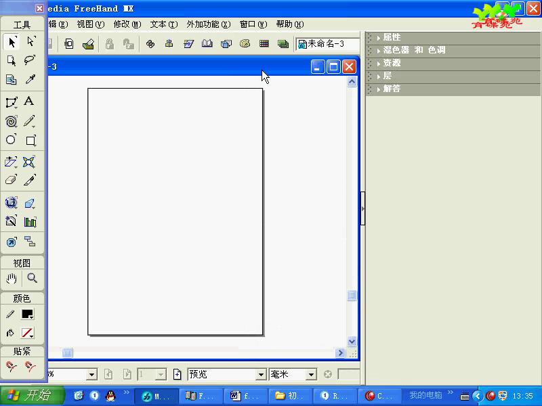Open the zoom percentage dropdown
The image size is (542, 406).
point(91,374)
